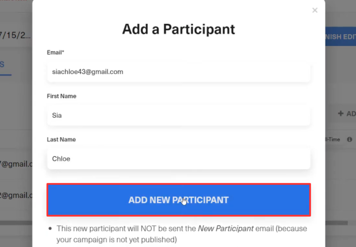
Task: Click the First Name field label
Action: [x=62, y=96]
